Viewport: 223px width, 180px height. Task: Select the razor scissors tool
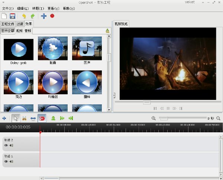[x=24, y=118]
